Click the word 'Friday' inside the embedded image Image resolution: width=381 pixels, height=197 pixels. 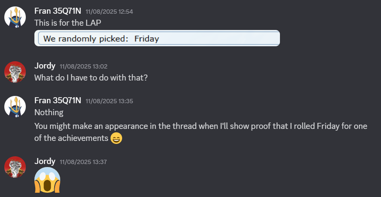pos(147,39)
